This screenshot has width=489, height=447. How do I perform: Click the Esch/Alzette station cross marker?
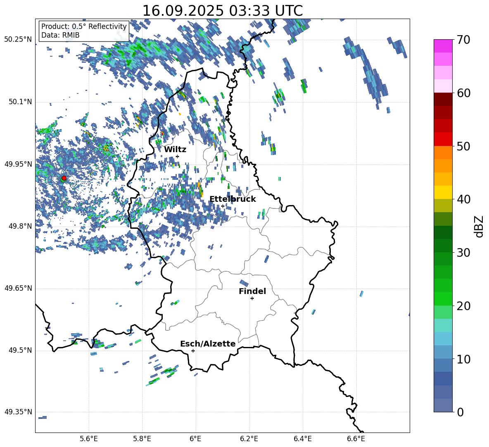pos(193,351)
